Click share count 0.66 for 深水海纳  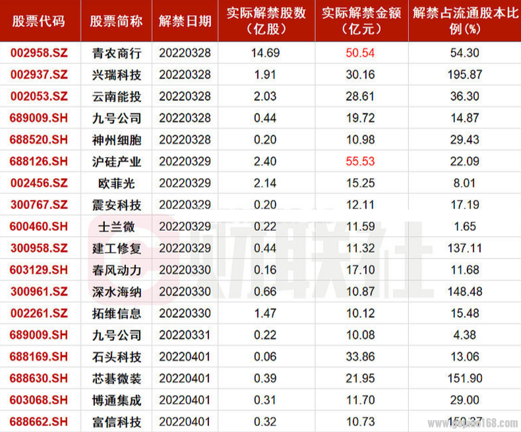(x=265, y=292)
